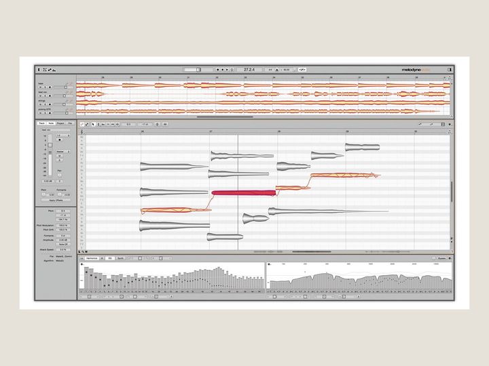The width and height of the screenshot is (489, 366).
Task: Select the Time tool
Action: click(x=113, y=124)
